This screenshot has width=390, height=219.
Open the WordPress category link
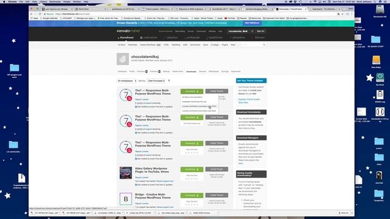tap(133, 44)
